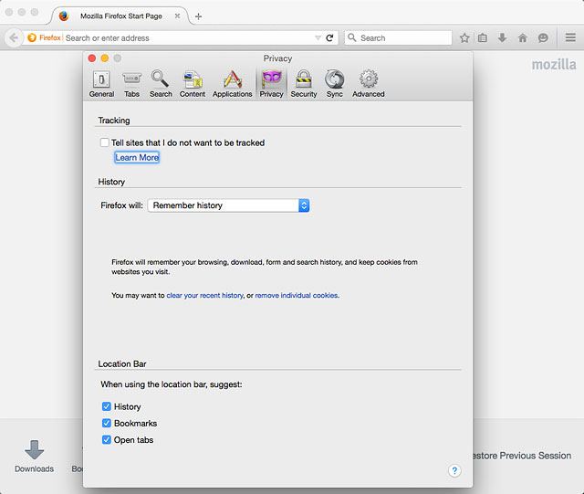Click clear your recent history link

(x=204, y=295)
